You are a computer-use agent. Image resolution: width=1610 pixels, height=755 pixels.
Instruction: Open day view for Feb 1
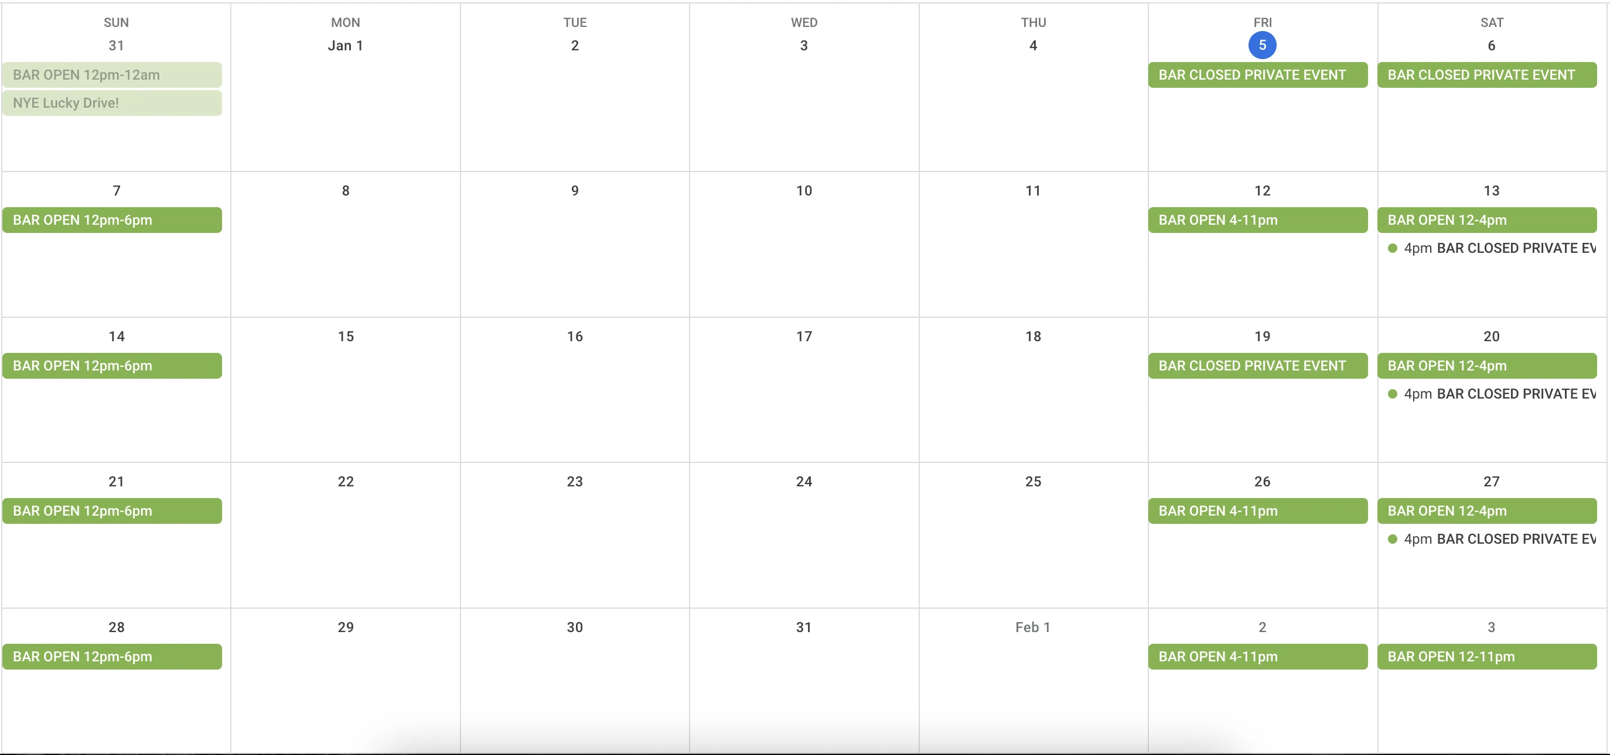click(x=1032, y=627)
